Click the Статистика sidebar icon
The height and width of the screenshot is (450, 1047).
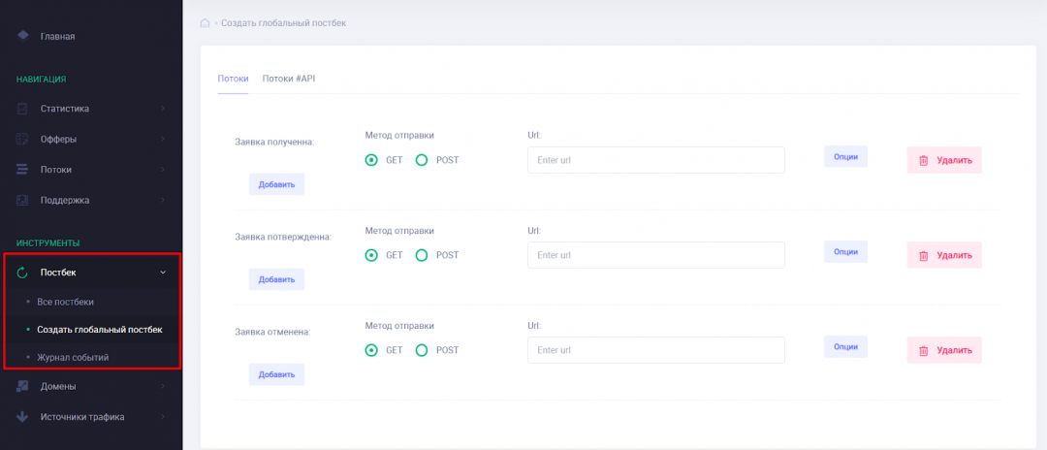22,109
